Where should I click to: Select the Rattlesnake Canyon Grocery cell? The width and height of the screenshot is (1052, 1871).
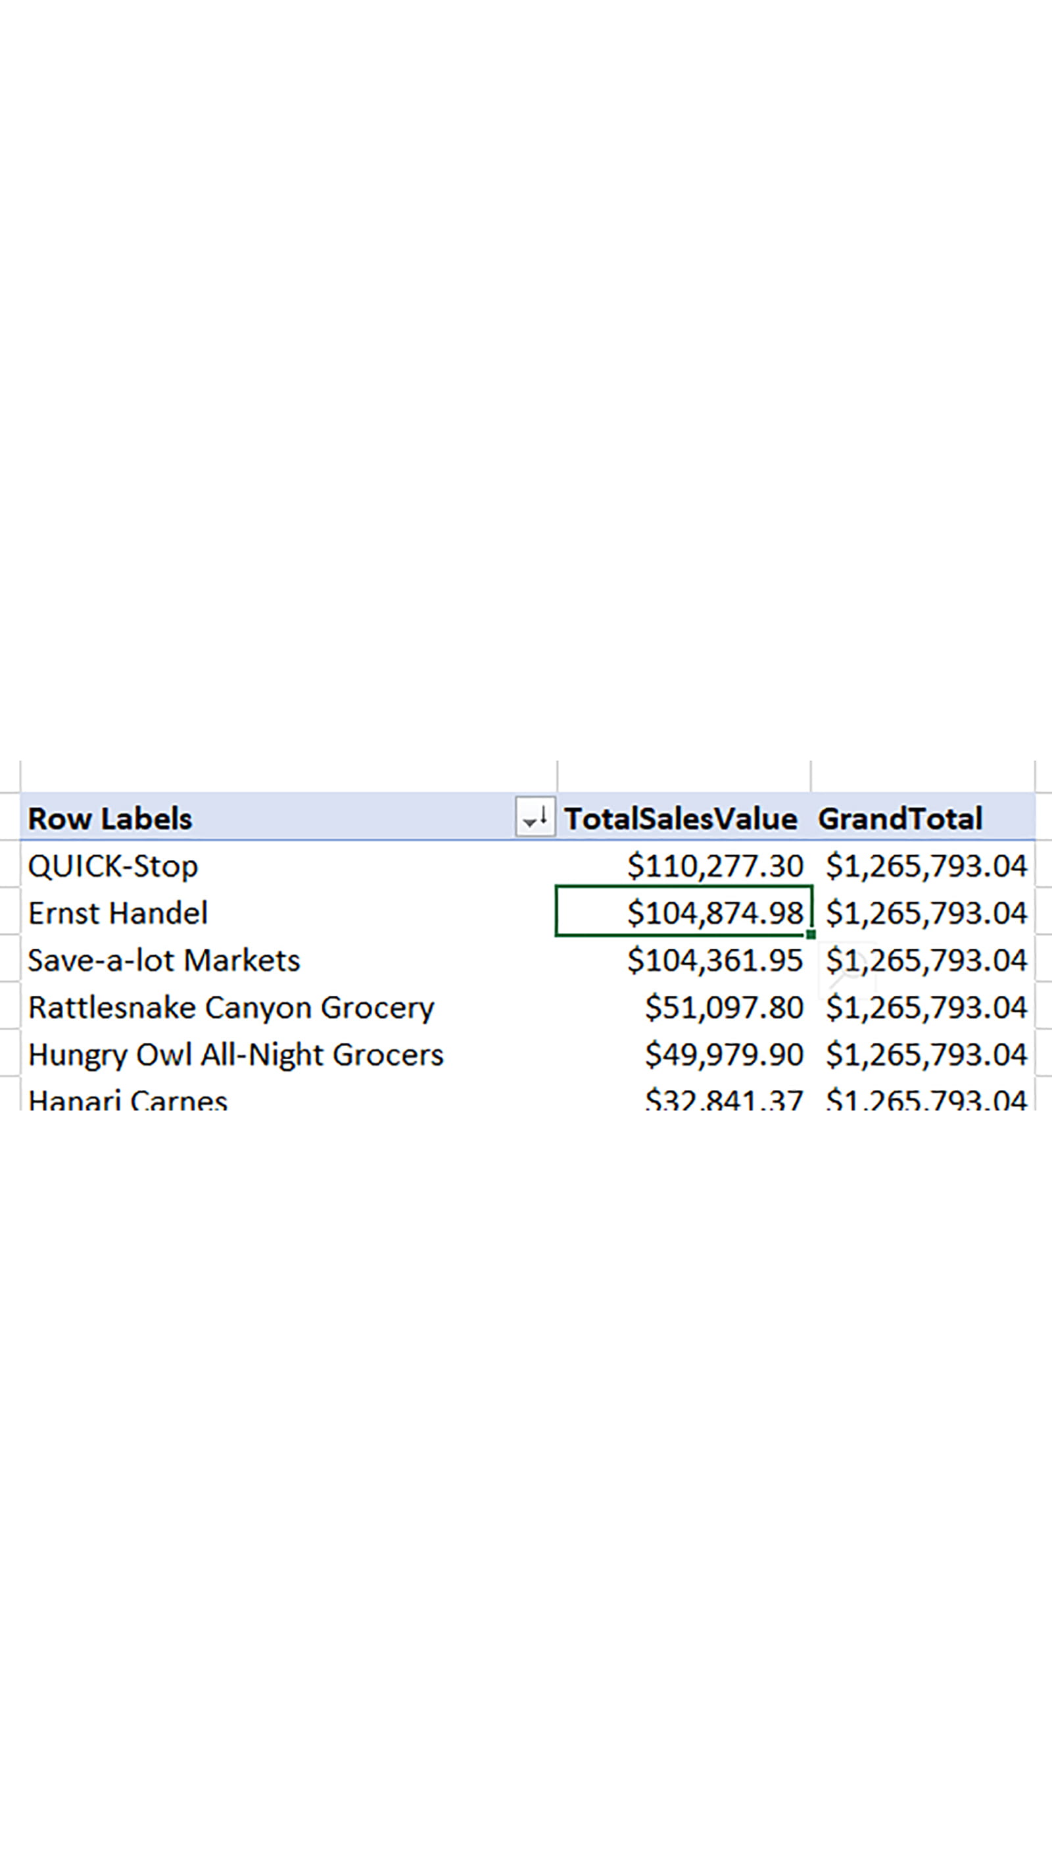click(x=231, y=1007)
